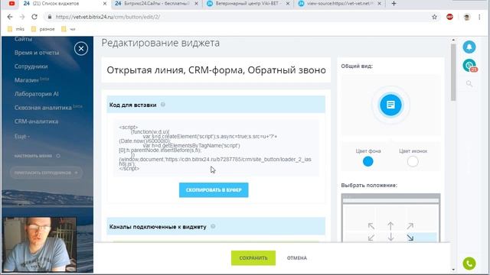Select top-left widget position arrow

(x=371, y=226)
